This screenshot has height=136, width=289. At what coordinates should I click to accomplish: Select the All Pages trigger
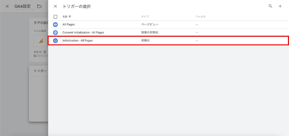169,25
